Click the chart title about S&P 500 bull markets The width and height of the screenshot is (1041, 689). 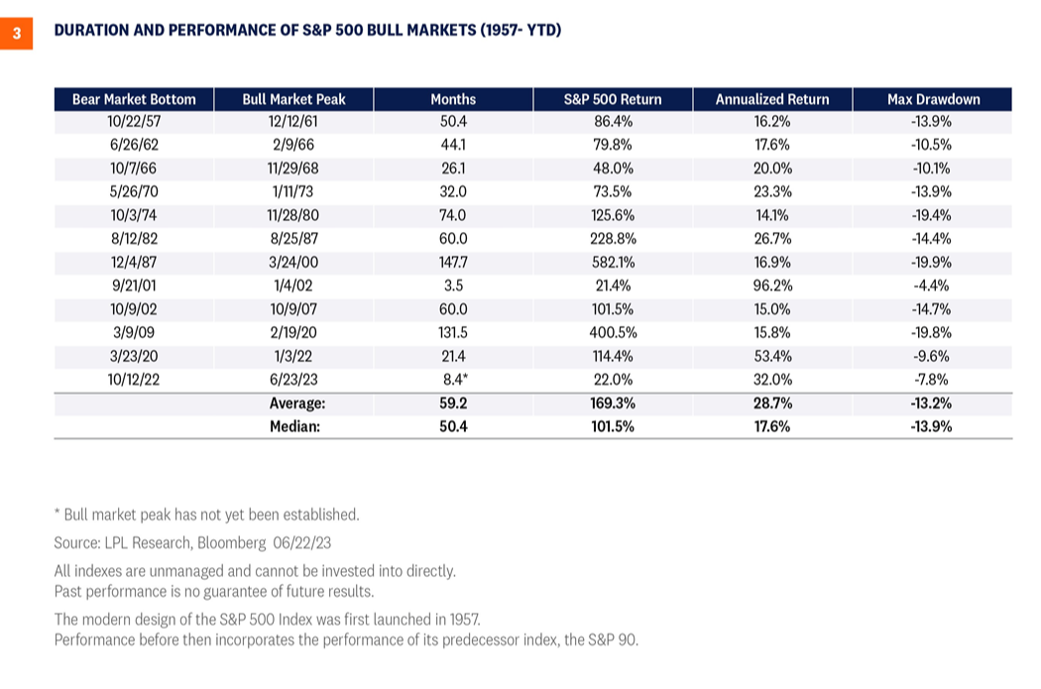click(x=307, y=31)
